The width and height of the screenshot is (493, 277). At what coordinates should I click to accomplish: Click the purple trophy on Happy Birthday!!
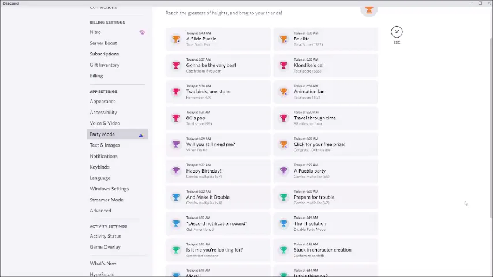175,171
